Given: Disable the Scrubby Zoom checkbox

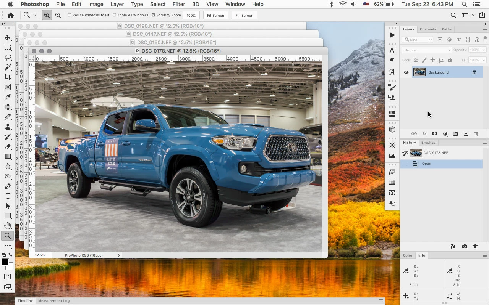Looking at the screenshot, I should [153, 15].
